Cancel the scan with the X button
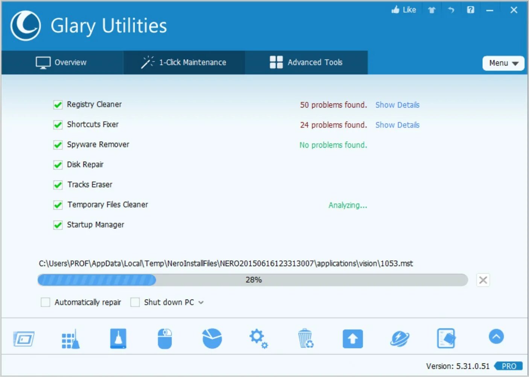529x377 pixels. coord(483,280)
